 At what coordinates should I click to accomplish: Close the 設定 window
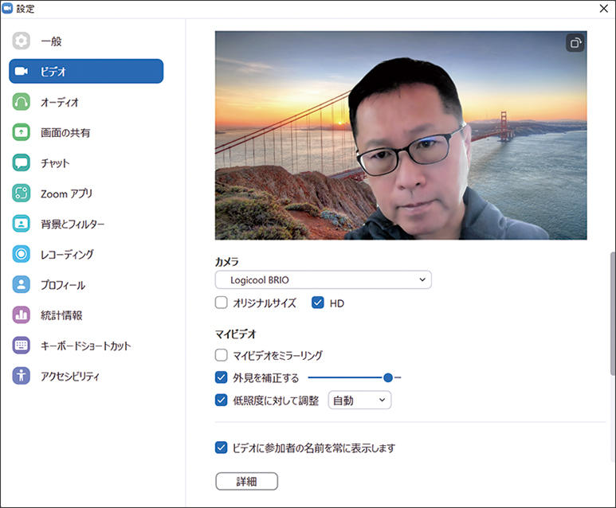(604, 8)
